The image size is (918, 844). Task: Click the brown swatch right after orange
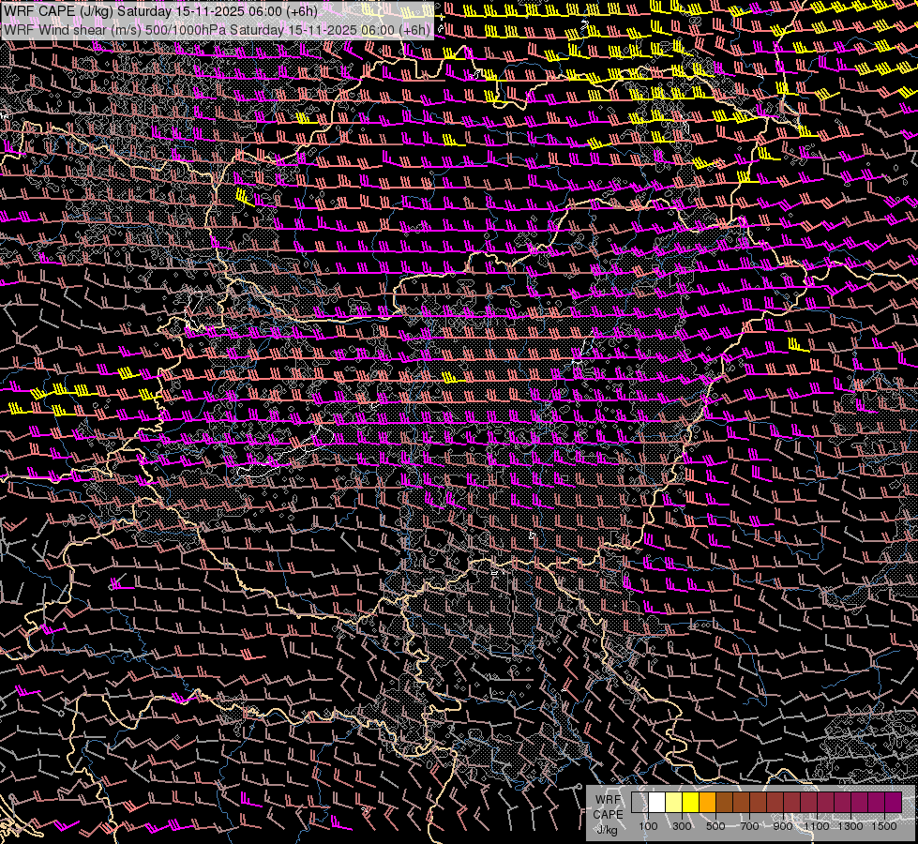tap(724, 803)
